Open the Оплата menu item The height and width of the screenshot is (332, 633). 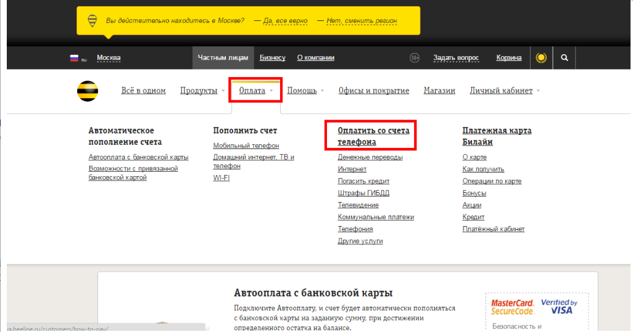[252, 91]
